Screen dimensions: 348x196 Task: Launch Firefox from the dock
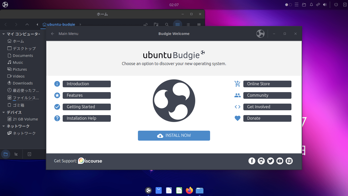[x=189, y=190]
